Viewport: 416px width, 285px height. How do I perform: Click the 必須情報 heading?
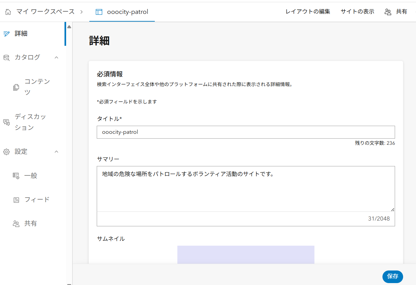click(x=110, y=74)
